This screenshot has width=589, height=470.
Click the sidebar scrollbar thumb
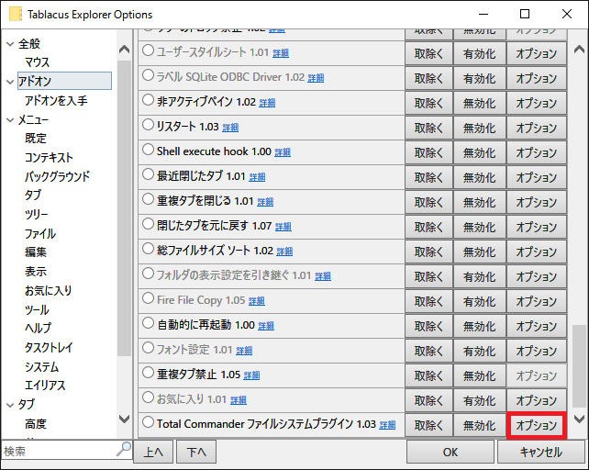coord(125,208)
